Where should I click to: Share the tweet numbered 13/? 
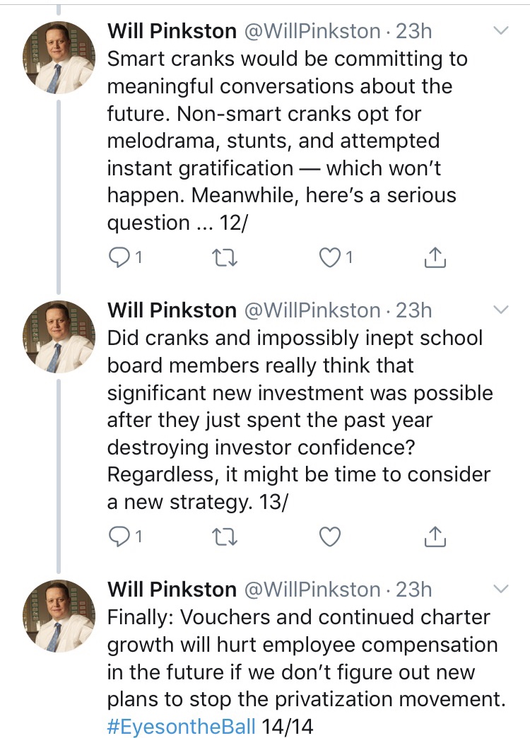[435, 538]
